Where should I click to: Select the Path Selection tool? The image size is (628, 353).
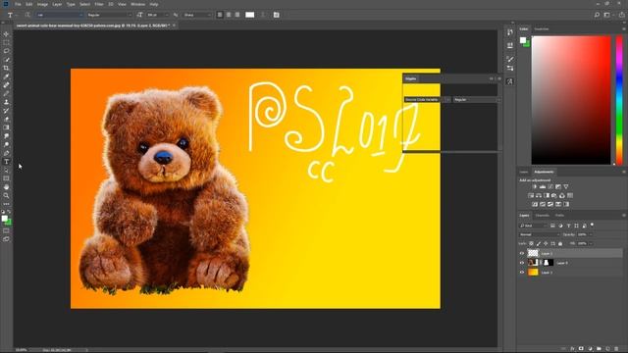point(6,170)
